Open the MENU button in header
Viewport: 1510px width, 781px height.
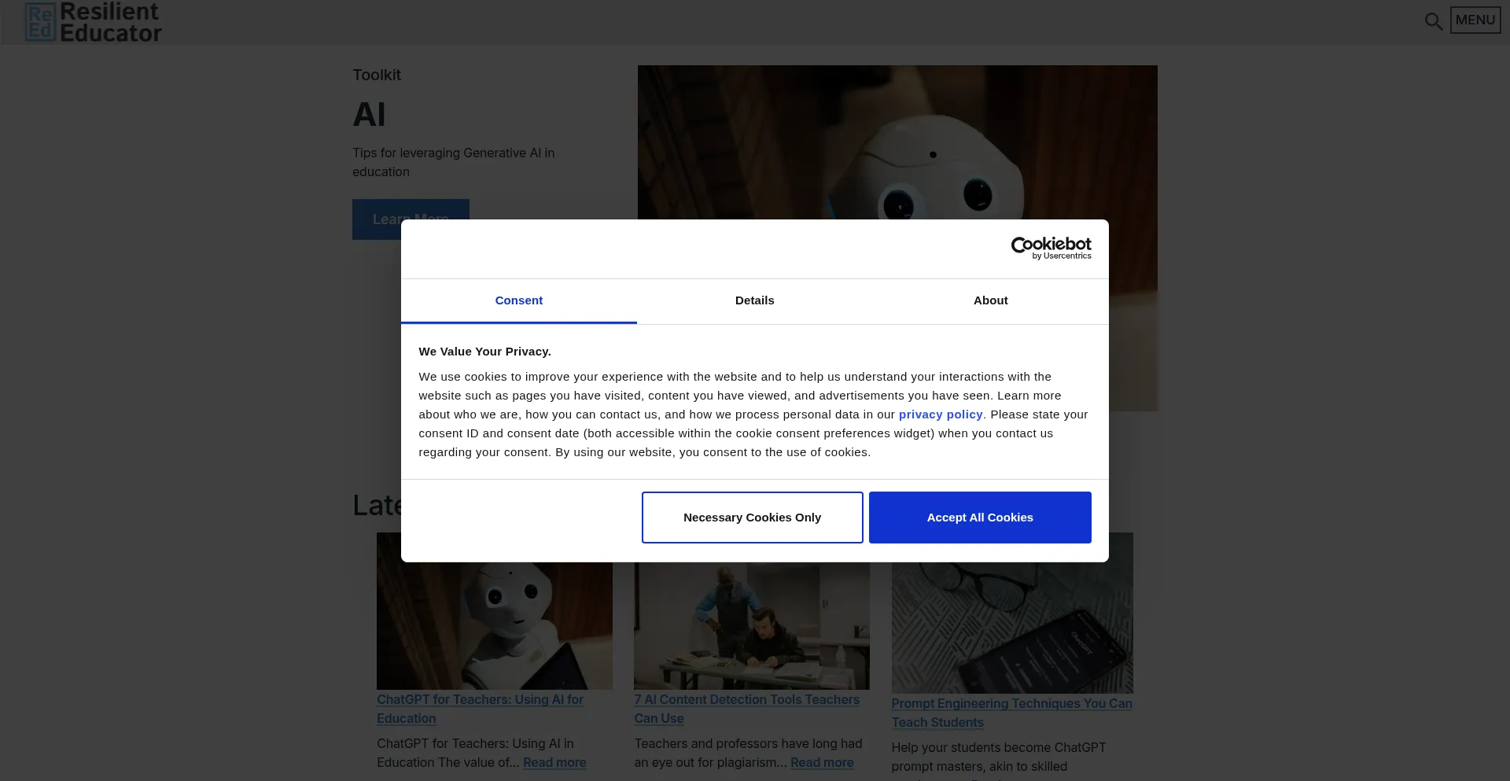[x=1475, y=20]
